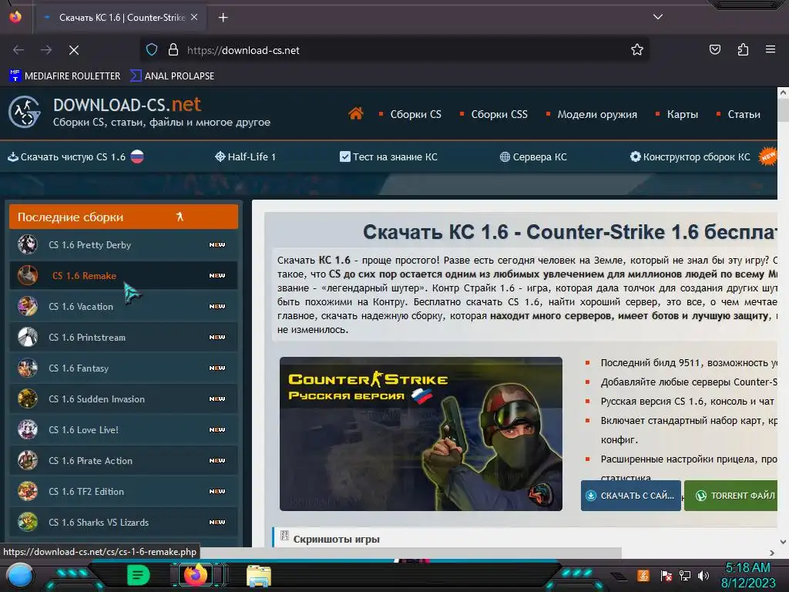Open the network tray icon
This screenshot has width=789, height=592.
685,576
